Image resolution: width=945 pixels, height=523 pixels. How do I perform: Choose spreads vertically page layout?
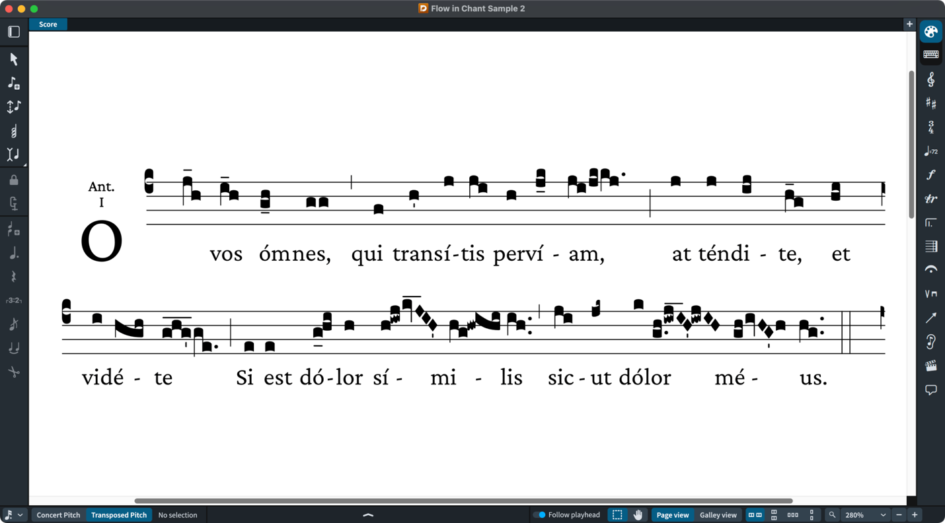point(774,515)
